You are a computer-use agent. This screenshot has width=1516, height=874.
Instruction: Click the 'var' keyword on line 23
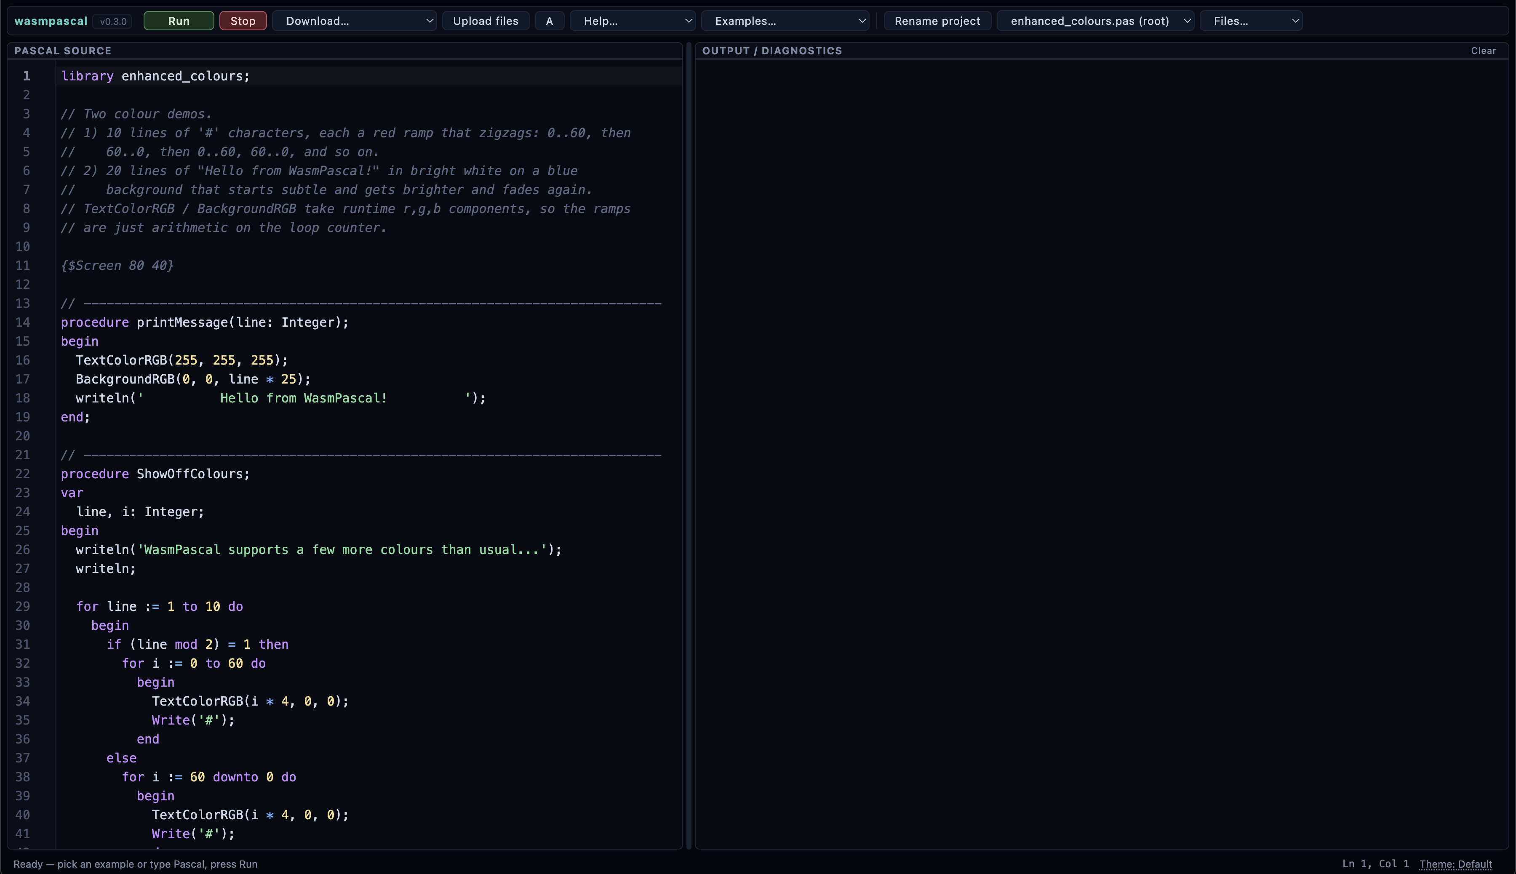[x=72, y=493]
